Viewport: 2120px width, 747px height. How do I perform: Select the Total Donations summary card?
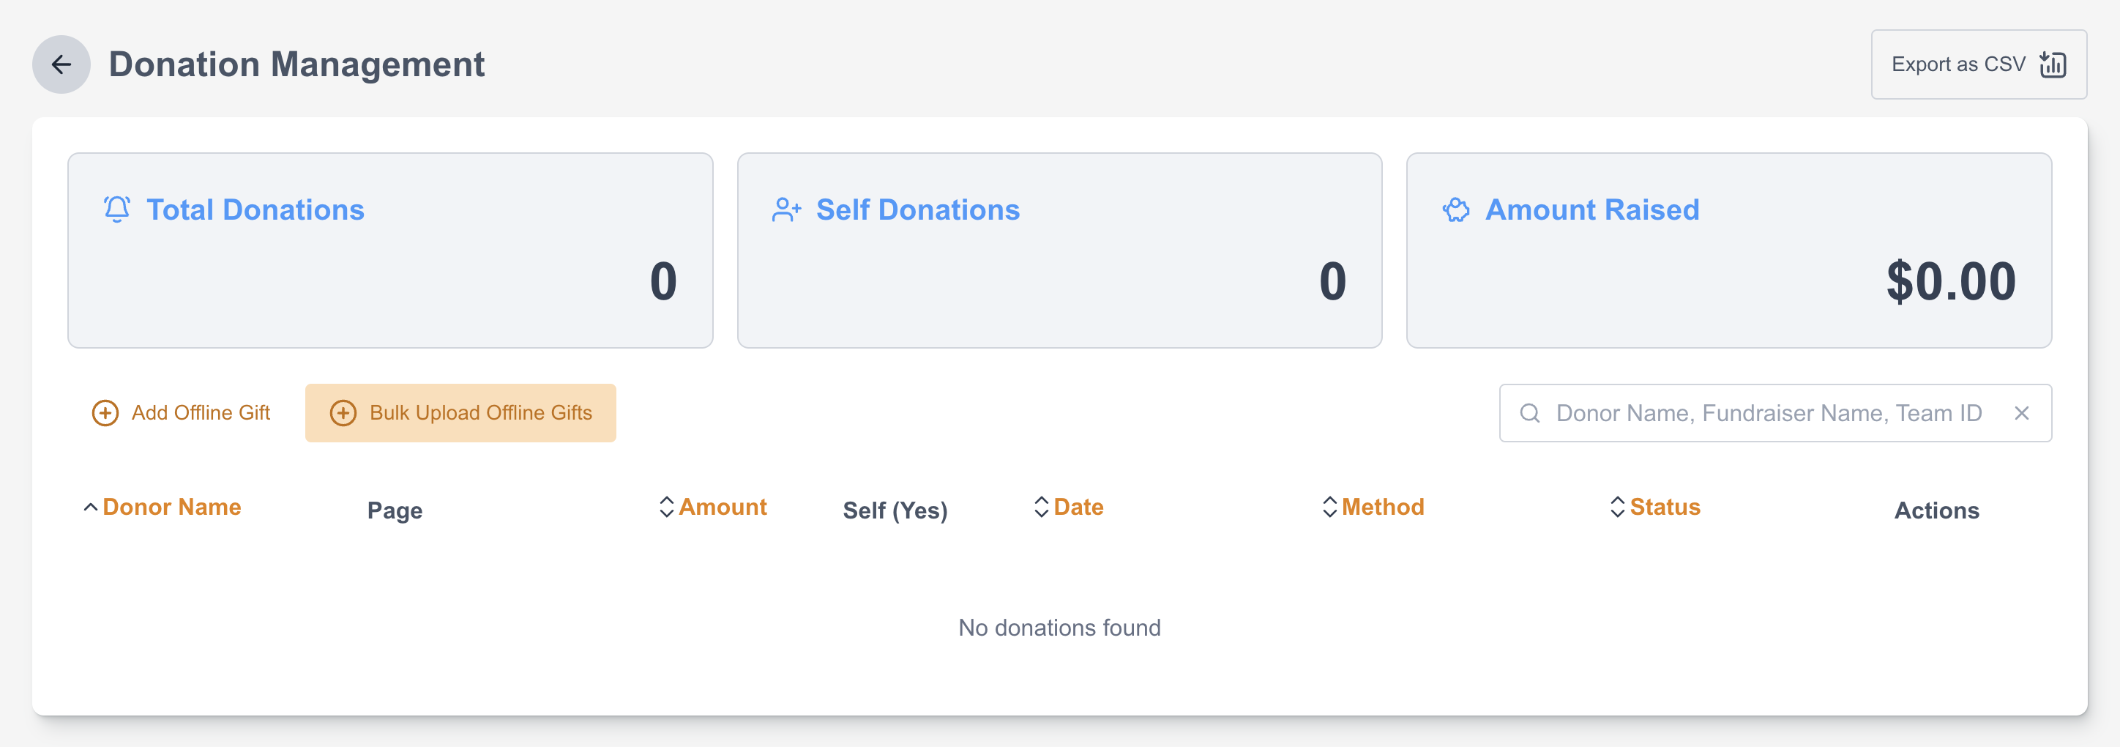pos(390,250)
